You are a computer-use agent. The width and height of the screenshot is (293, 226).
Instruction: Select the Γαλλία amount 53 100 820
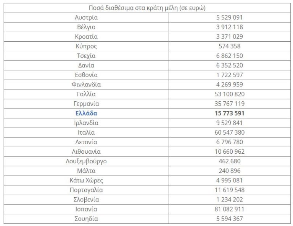click(229, 94)
